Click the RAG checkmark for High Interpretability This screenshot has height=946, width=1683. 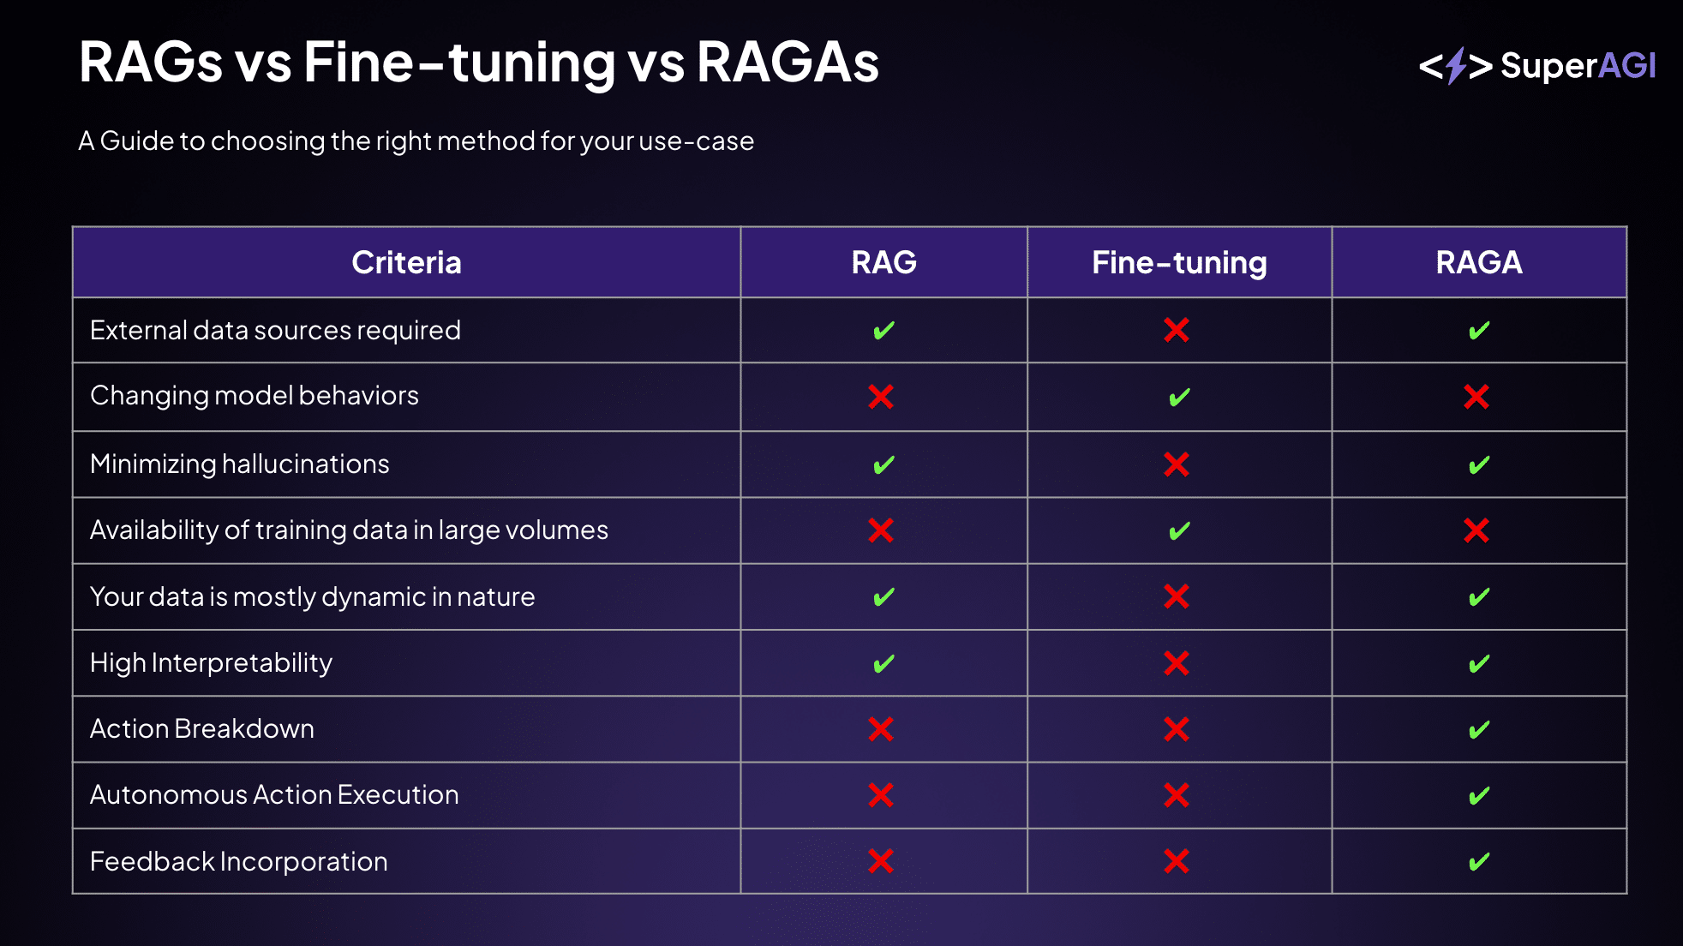coord(883,664)
